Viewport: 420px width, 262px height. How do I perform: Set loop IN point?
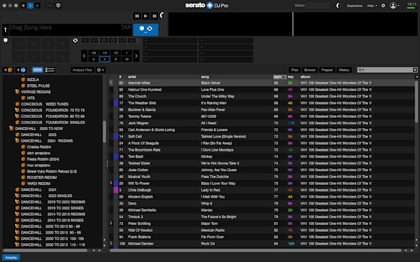[85, 41]
